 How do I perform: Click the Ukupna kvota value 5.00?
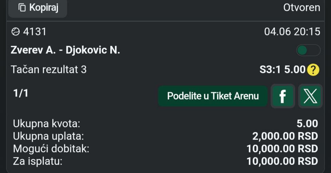[x=307, y=123]
